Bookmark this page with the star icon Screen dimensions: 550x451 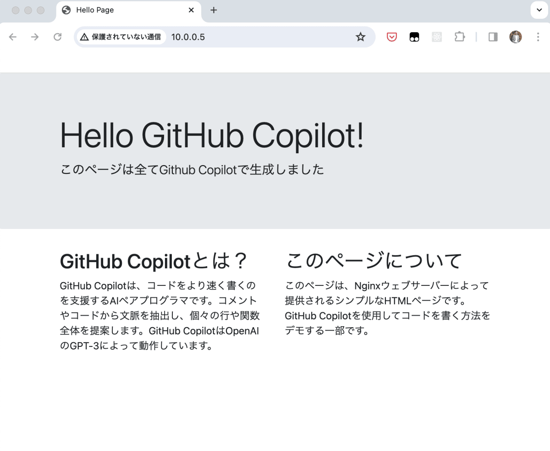click(x=361, y=37)
